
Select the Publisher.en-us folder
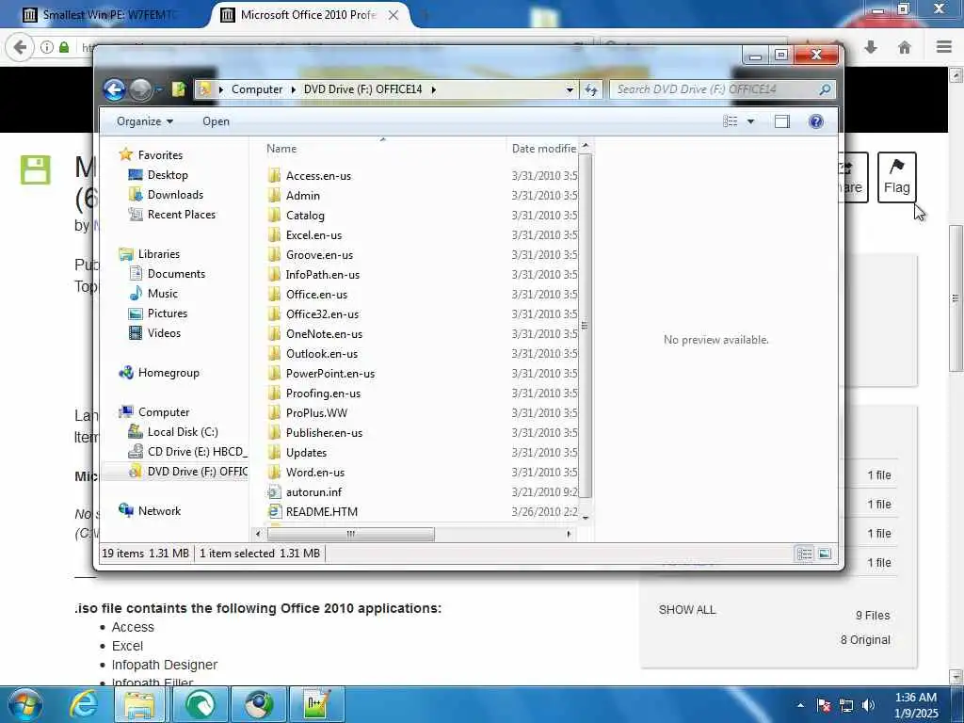[324, 433]
